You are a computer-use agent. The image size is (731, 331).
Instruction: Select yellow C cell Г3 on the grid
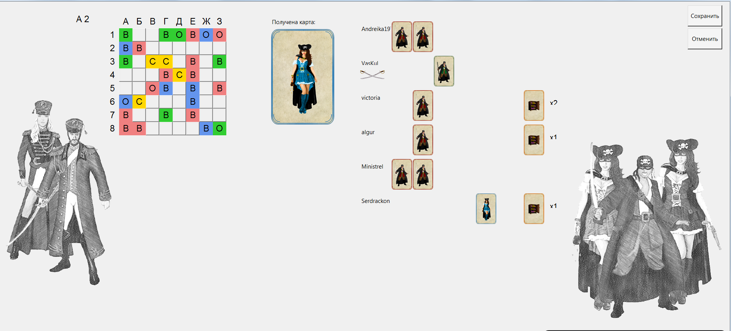(x=166, y=62)
